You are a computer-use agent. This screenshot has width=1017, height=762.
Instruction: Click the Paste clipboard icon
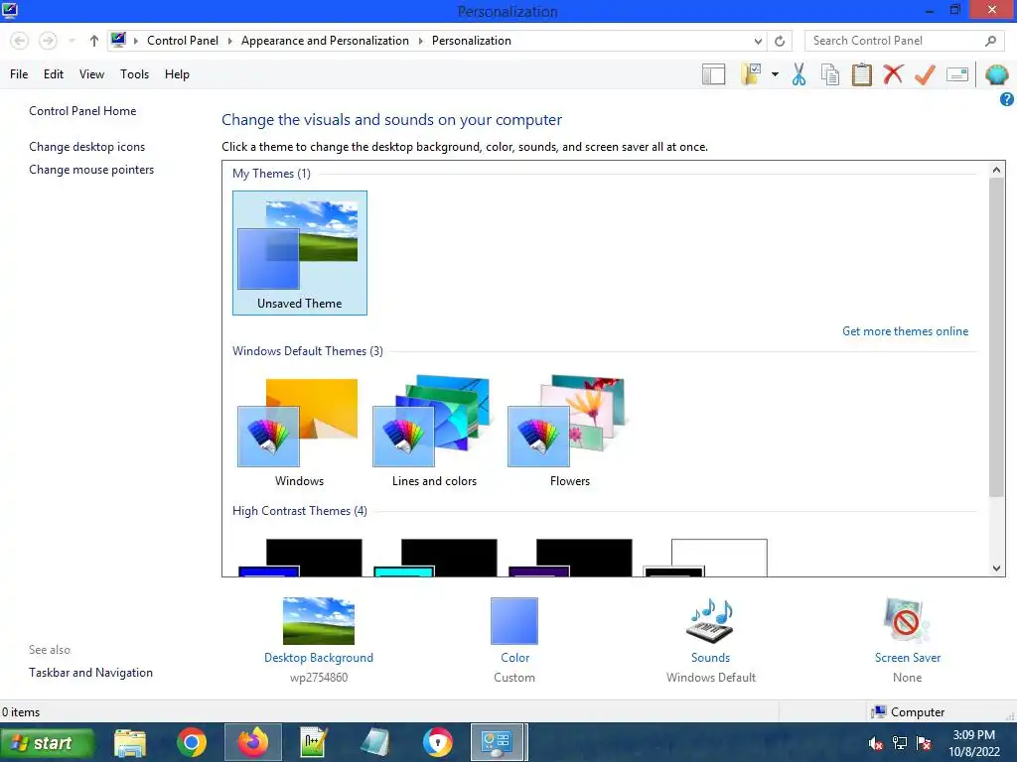[x=861, y=74]
